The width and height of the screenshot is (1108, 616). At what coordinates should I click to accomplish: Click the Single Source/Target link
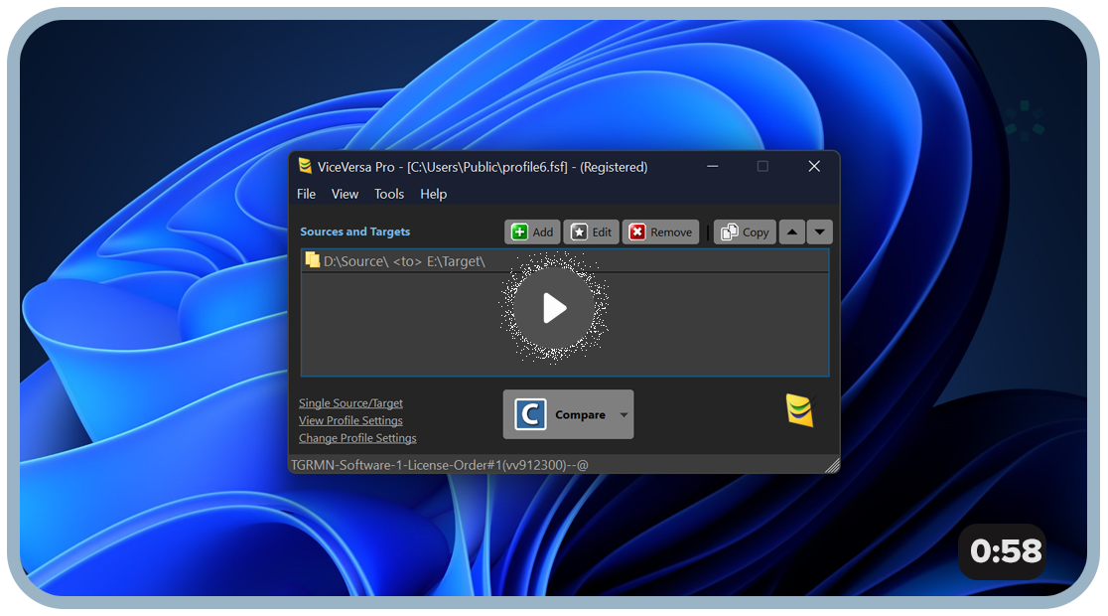[x=350, y=403]
